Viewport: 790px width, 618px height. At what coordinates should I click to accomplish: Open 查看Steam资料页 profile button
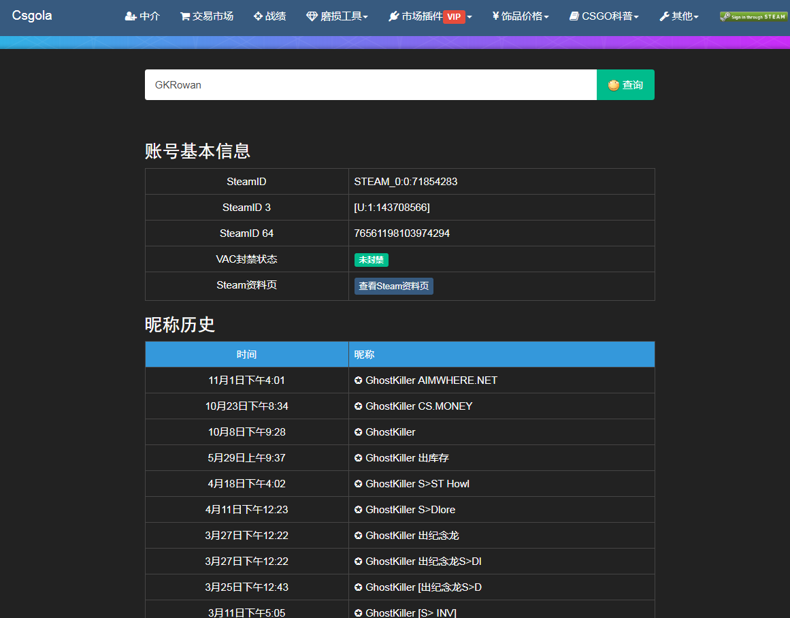pos(393,286)
